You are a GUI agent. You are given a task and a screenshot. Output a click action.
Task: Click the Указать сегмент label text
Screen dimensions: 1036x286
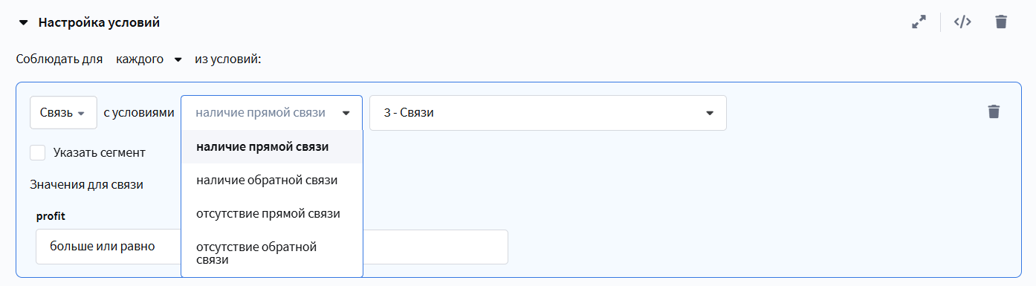(x=100, y=153)
